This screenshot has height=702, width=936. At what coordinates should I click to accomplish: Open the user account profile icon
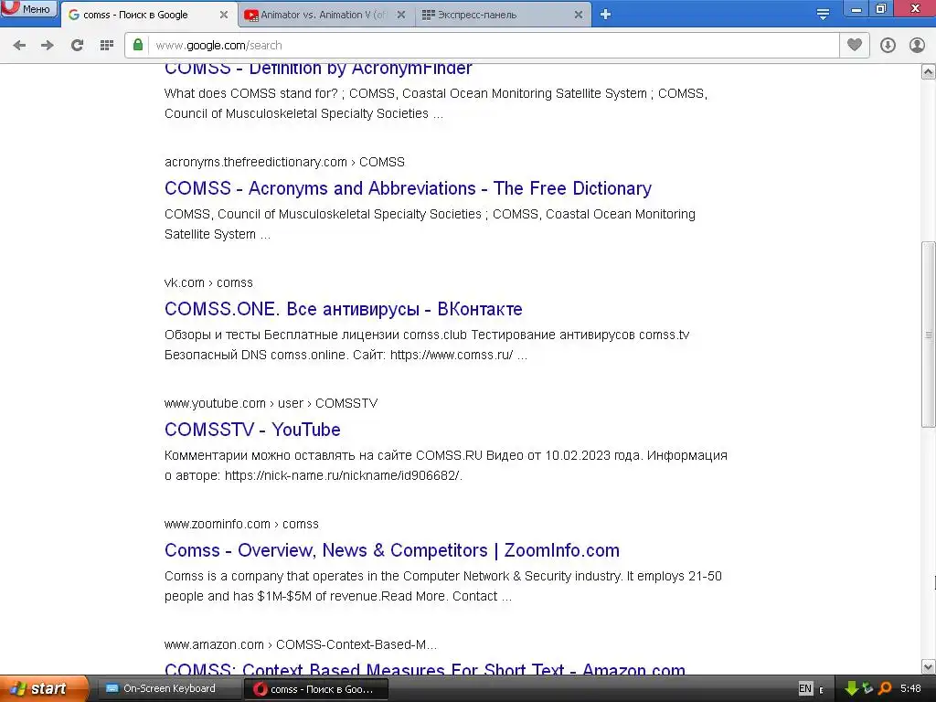tap(917, 46)
